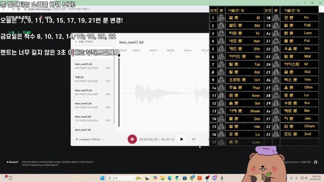Click the 00:00.57 mark on the timeline ruler
This screenshot has height=182, width=324.
click(x=153, y=50)
